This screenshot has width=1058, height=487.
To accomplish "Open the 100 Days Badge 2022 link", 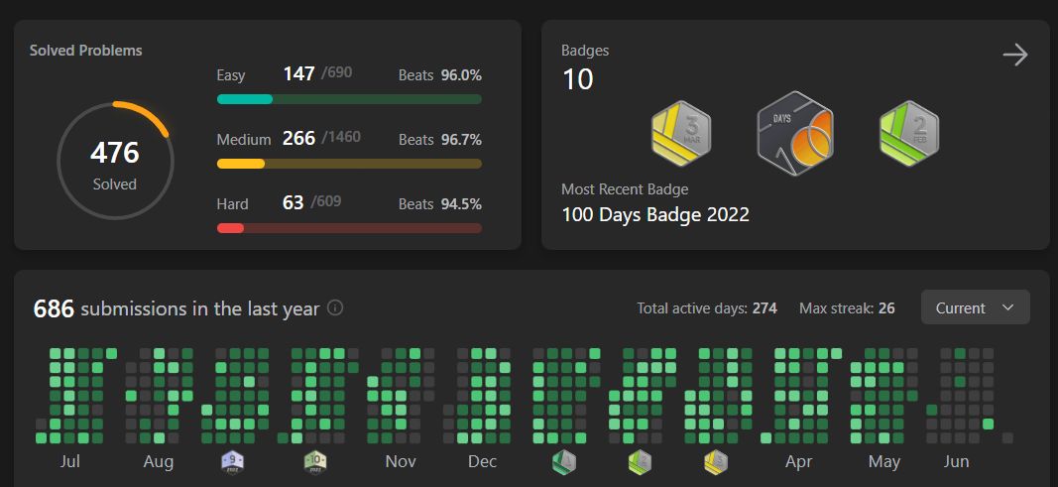I will click(655, 215).
